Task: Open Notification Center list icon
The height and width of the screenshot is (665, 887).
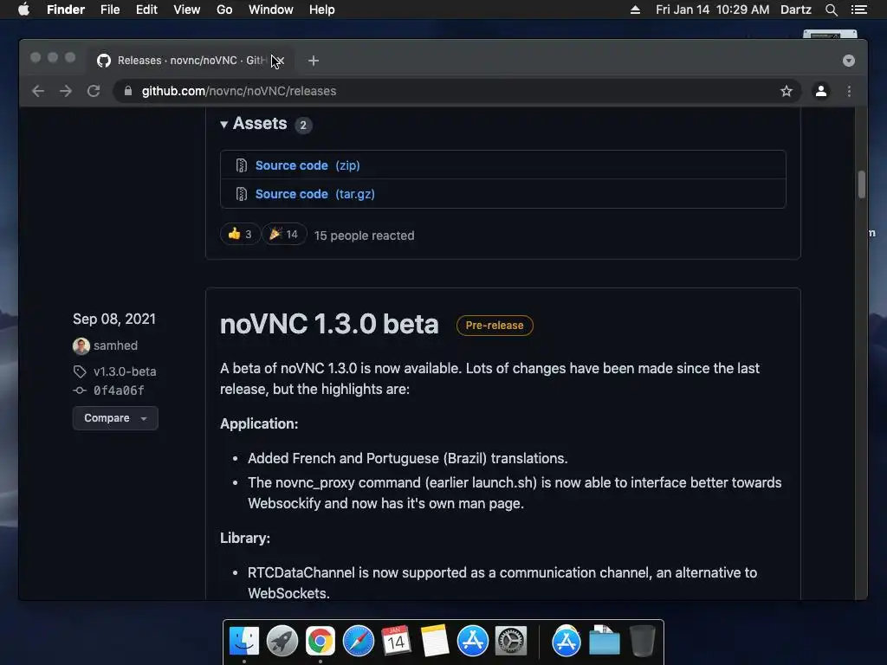Action: [859, 10]
